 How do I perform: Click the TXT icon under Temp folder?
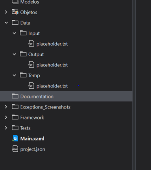(x=31, y=86)
